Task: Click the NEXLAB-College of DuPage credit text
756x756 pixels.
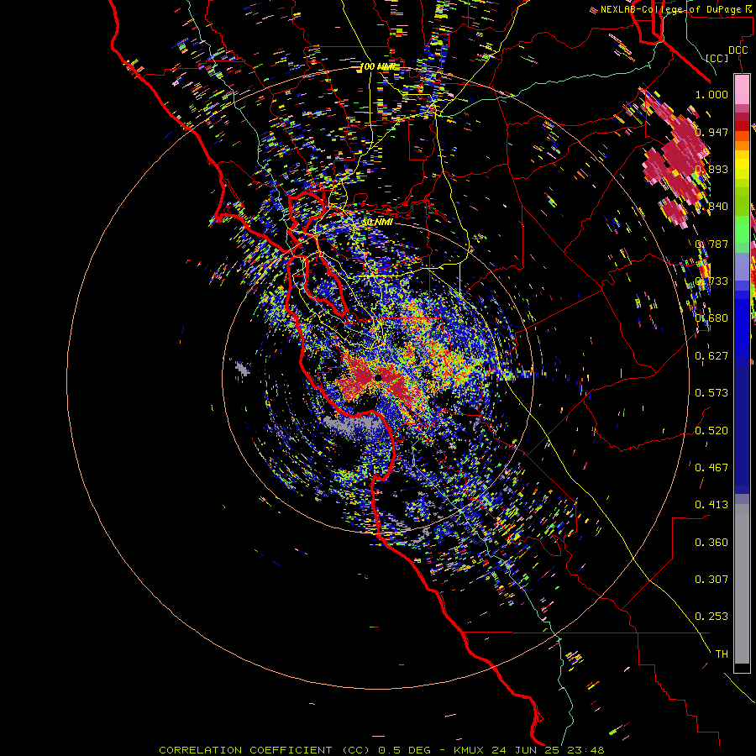Action: pyautogui.click(x=670, y=9)
